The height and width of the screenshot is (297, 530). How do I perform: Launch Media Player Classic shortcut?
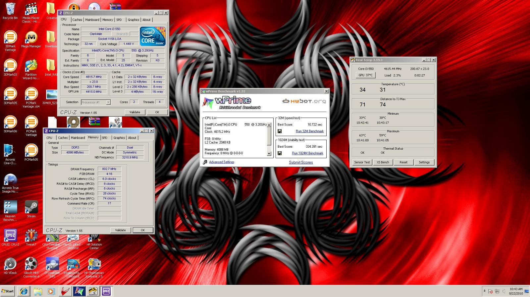(x=31, y=13)
